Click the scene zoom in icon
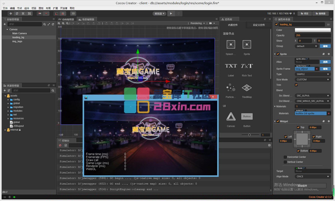 pyautogui.click(x=59, y=23)
